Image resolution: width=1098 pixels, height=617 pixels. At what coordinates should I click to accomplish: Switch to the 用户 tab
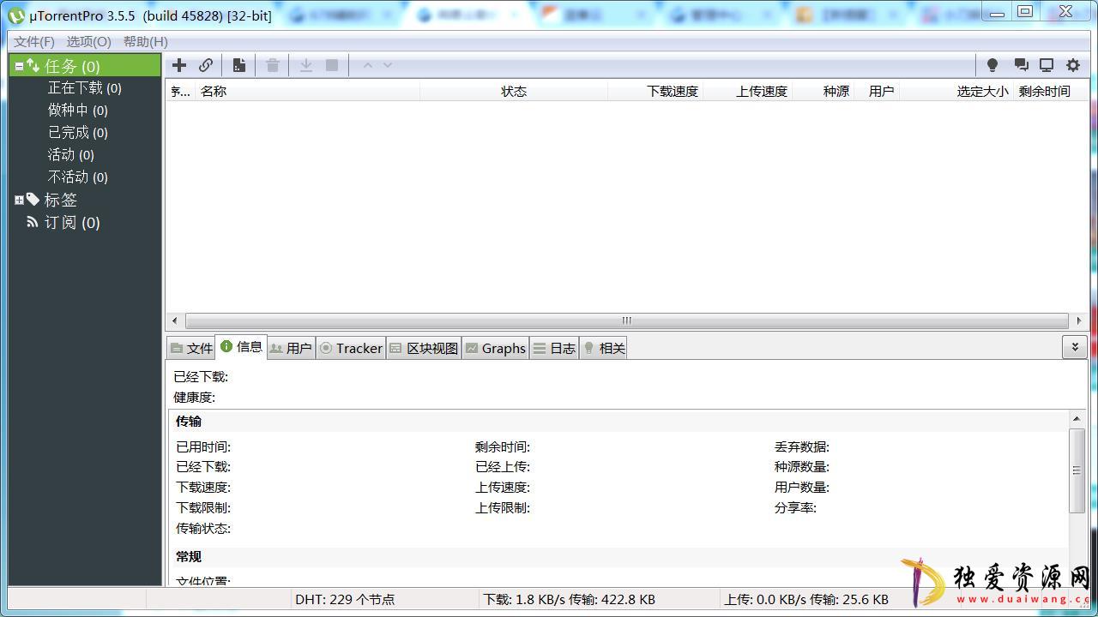[x=291, y=348]
